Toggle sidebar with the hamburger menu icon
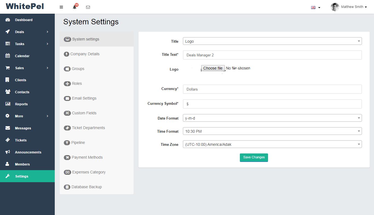Image resolution: width=374 pixels, height=215 pixels. click(x=61, y=7)
